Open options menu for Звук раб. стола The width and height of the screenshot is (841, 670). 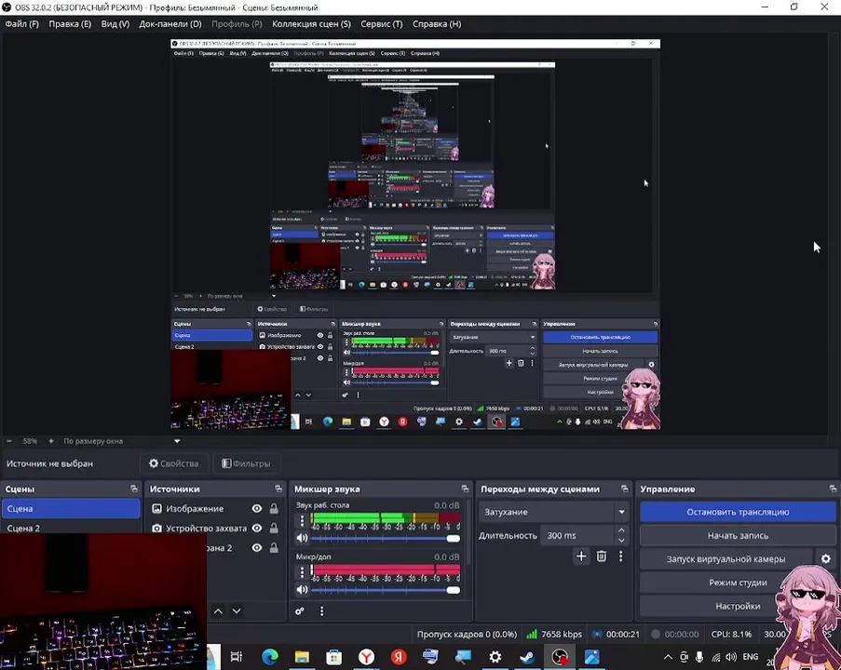click(302, 520)
